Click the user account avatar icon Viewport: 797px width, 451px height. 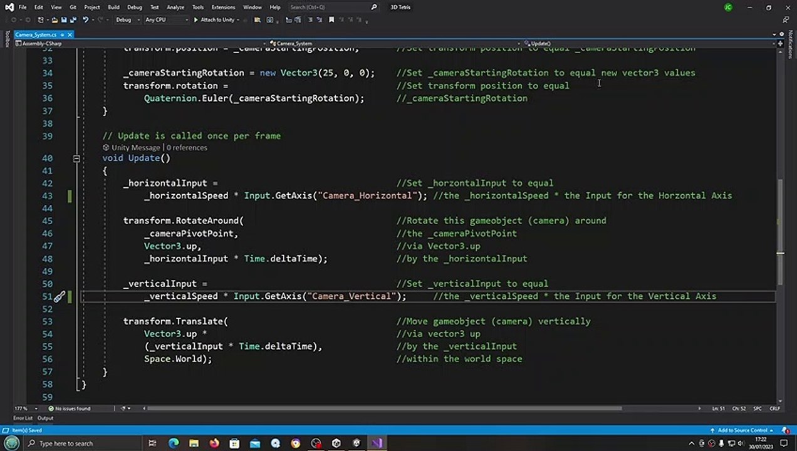(x=728, y=8)
